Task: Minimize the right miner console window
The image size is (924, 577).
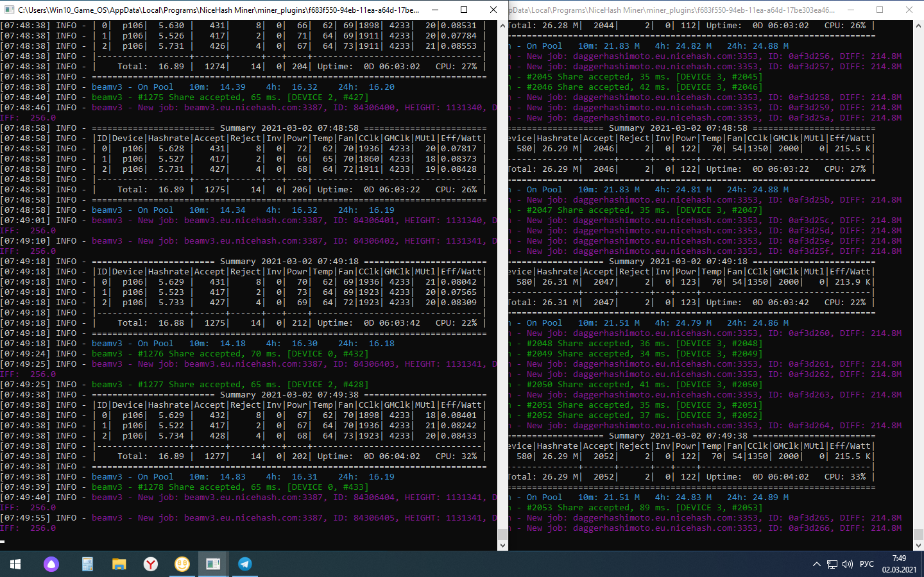Action: (851, 10)
